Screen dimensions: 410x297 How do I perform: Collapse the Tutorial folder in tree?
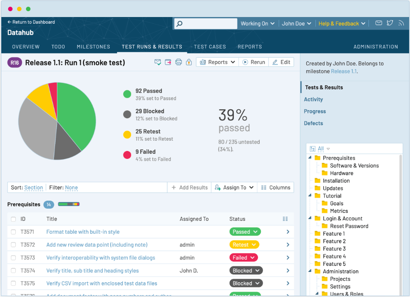click(310, 196)
